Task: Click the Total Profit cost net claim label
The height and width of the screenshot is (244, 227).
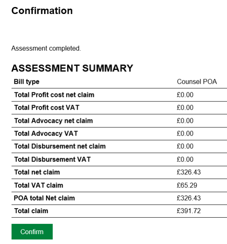Action: click(54, 95)
